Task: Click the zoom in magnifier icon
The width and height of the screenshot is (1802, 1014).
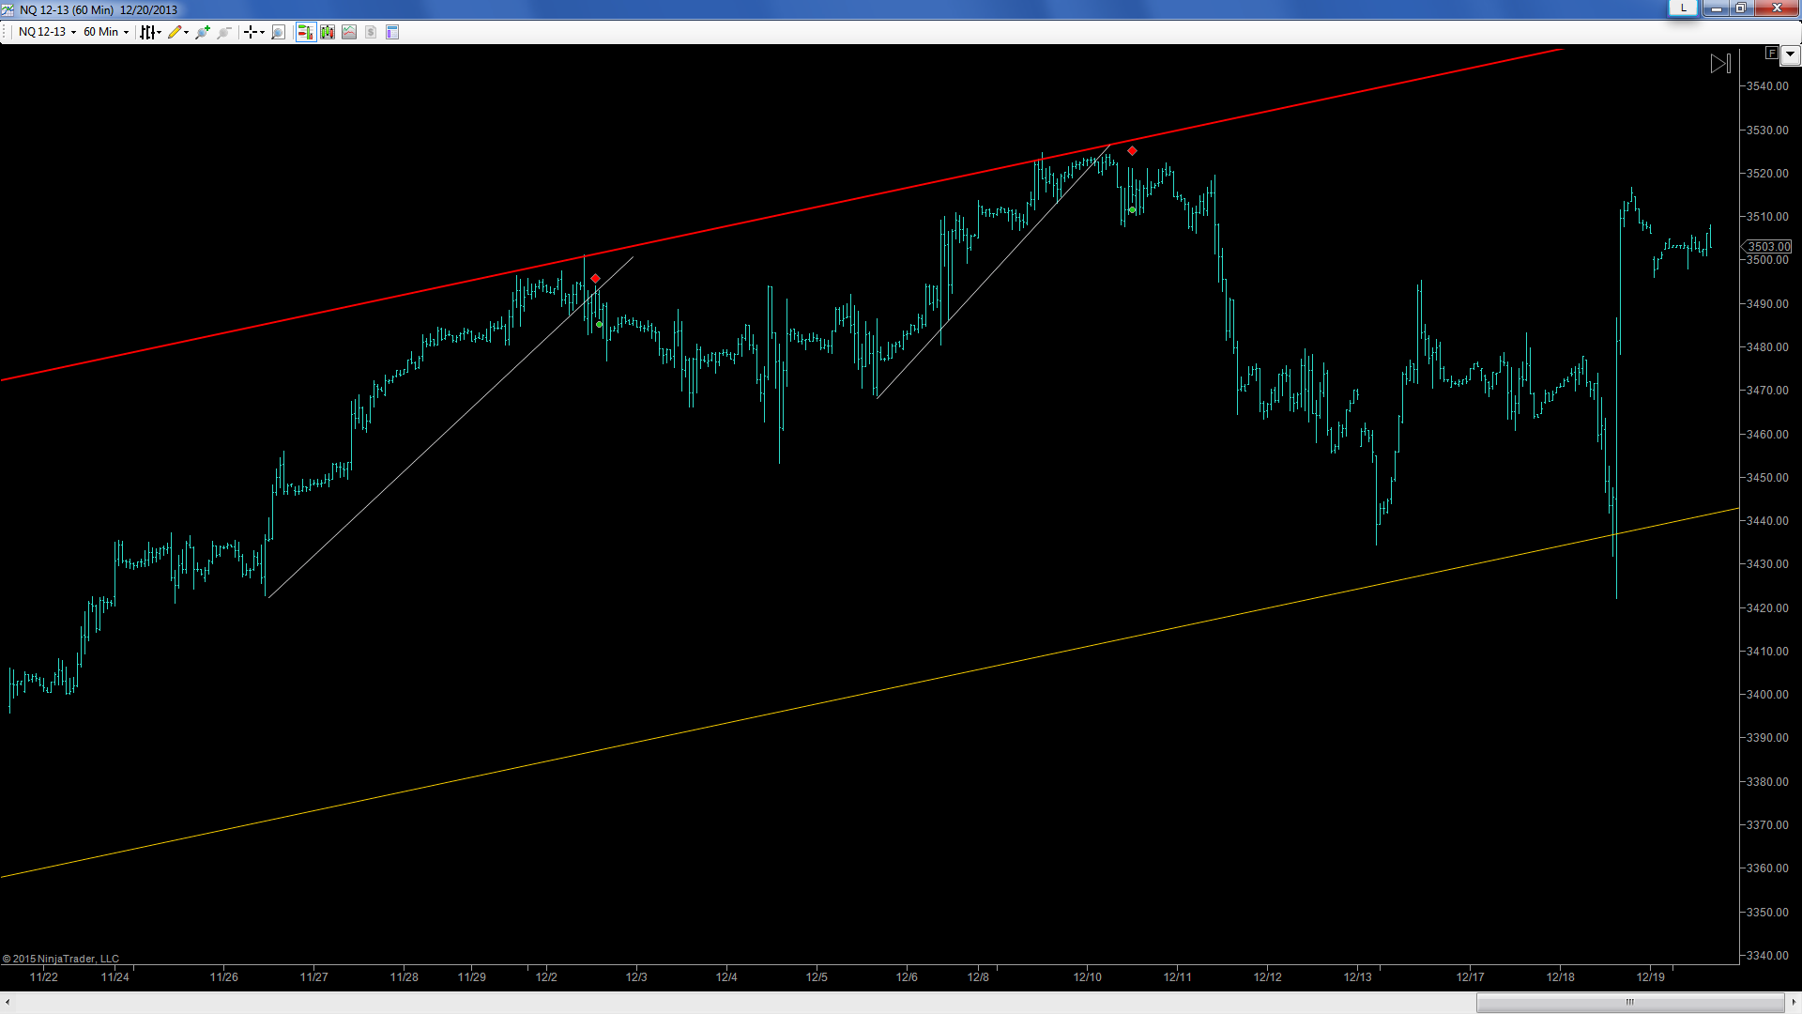Action: pyautogui.click(x=203, y=32)
